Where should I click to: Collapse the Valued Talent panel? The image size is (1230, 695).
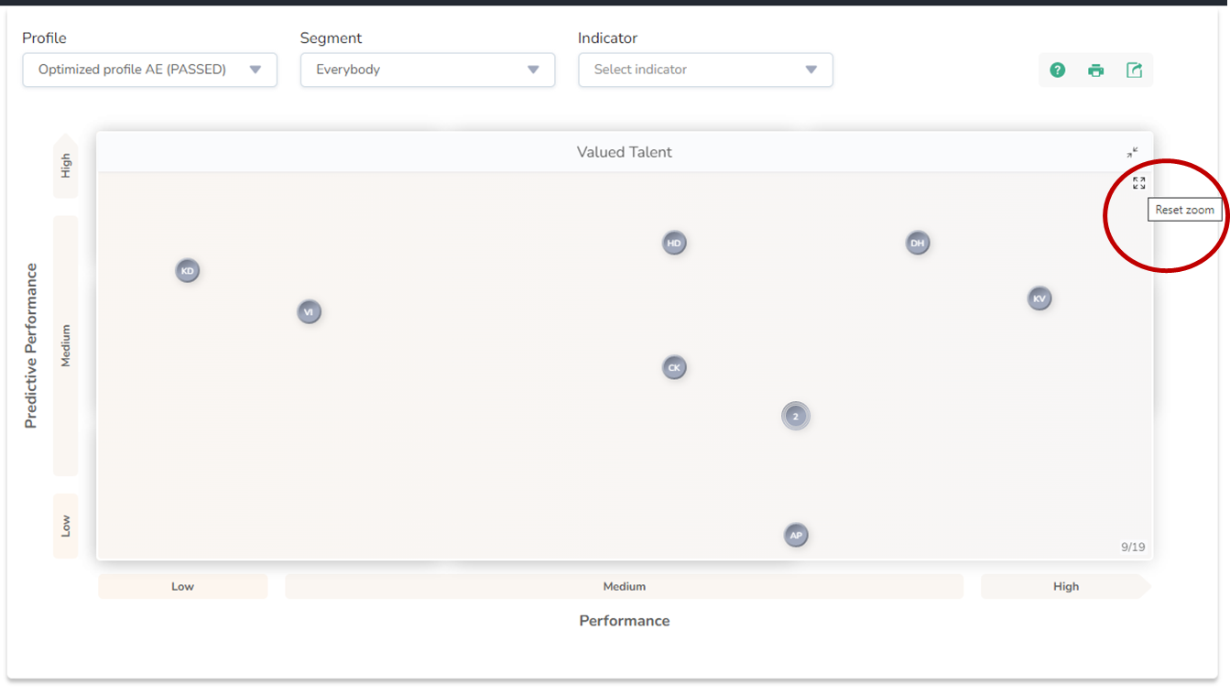point(1133,153)
